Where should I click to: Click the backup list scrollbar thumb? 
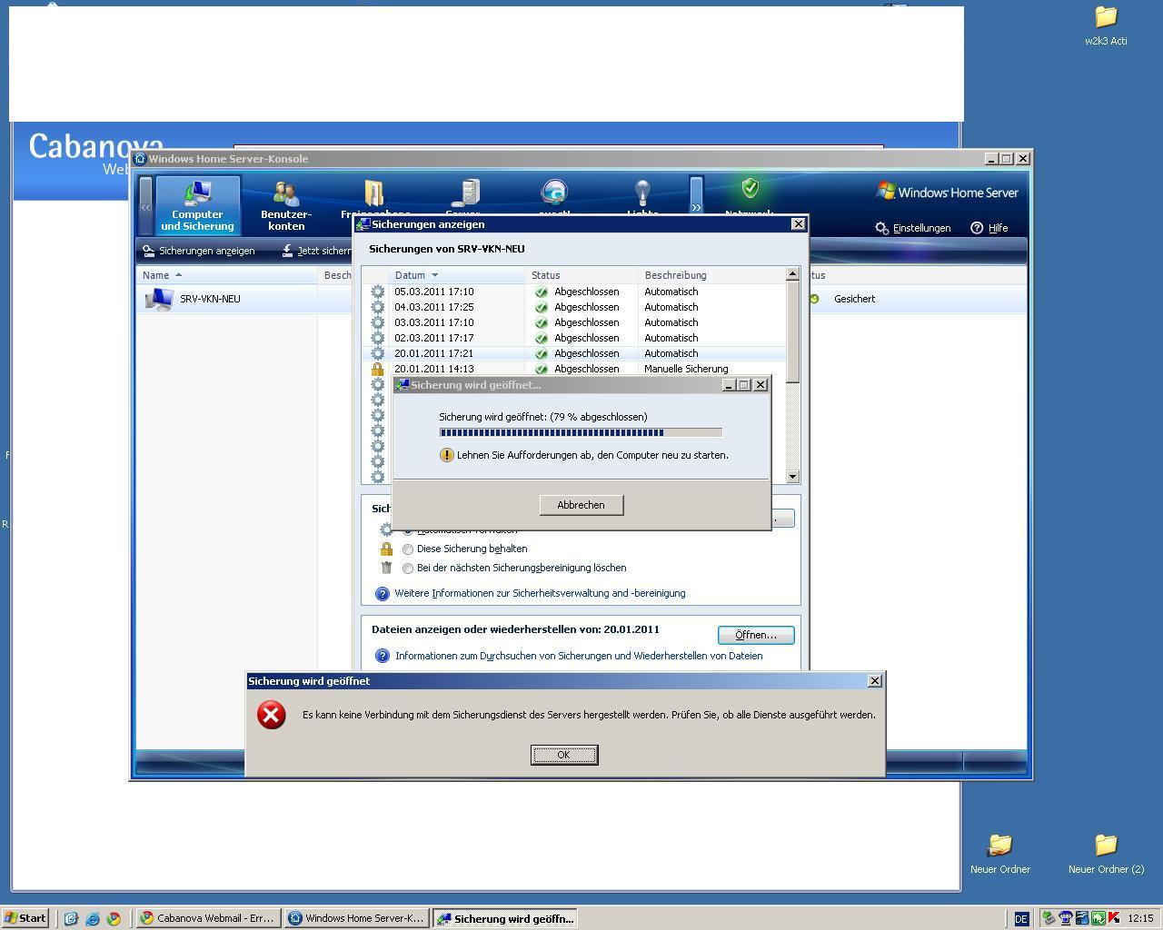tap(792, 331)
